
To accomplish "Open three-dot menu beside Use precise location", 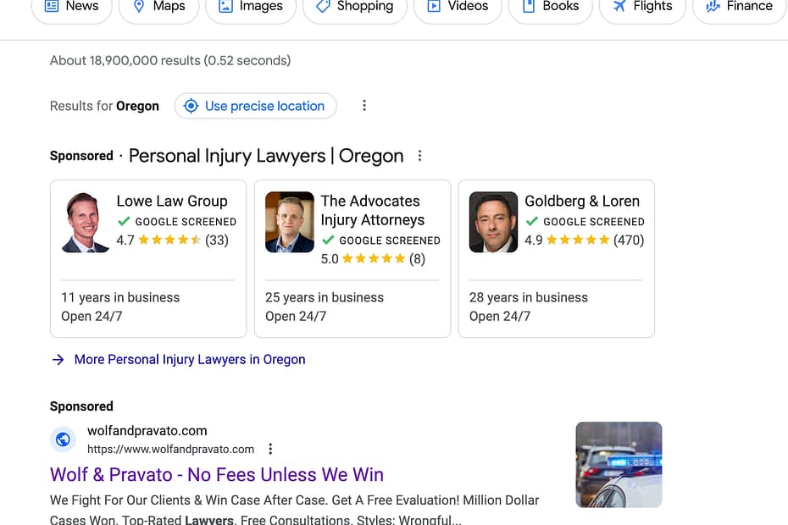I will pyautogui.click(x=364, y=106).
